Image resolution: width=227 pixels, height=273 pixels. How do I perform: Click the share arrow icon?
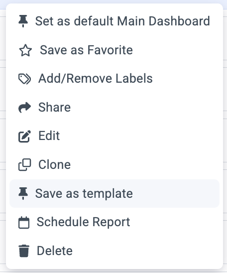tap(24, 107)
